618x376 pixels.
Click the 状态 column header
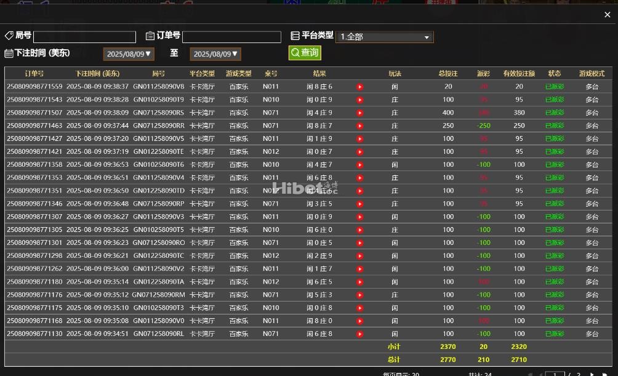coord(554,73)
